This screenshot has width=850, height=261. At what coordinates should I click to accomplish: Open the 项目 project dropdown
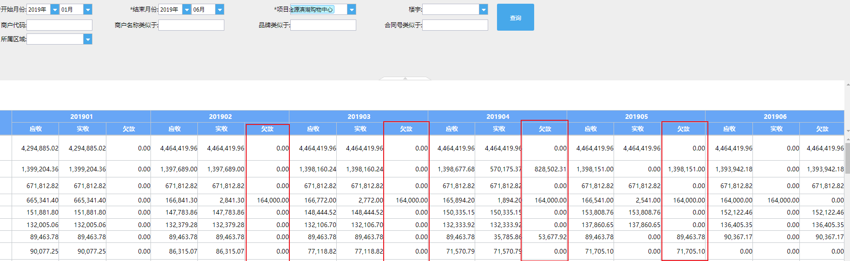pyautogui.click(x=352, y=9)
